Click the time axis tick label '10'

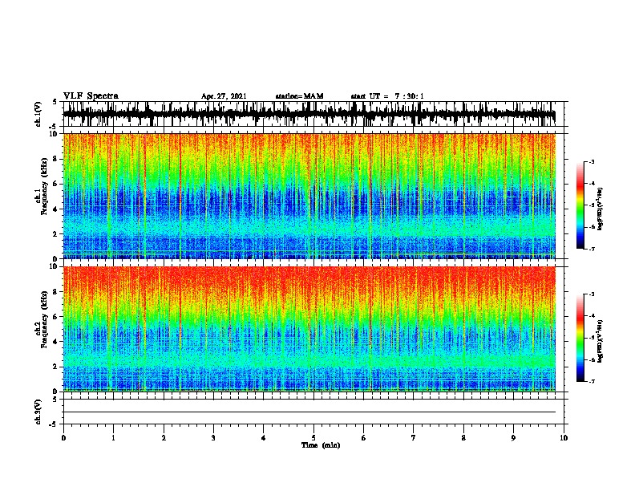[564, 438]
